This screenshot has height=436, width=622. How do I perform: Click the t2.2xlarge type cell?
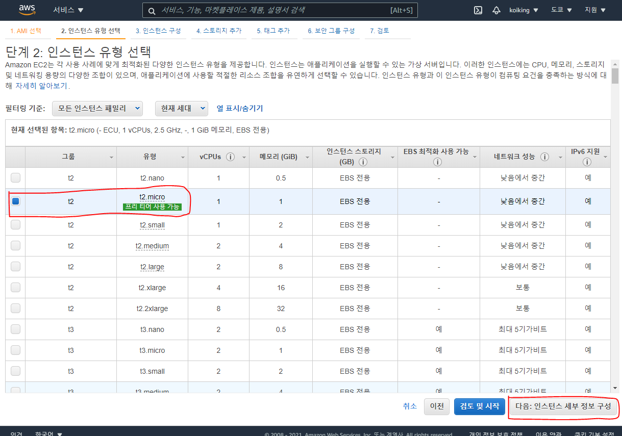click(152, 309)
